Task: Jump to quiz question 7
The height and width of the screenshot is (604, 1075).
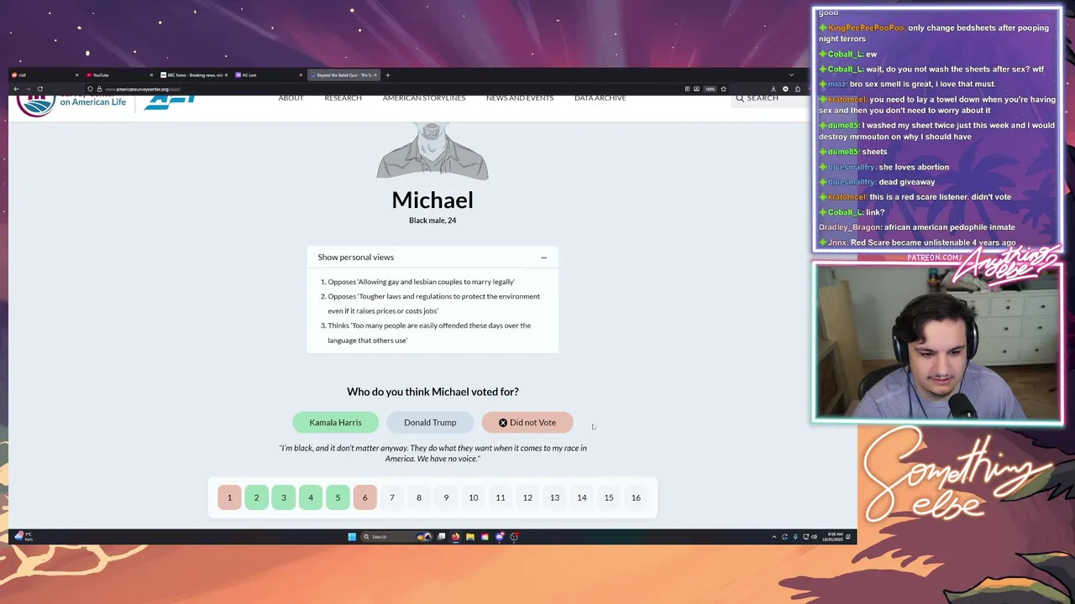Action: pos(391,497)
